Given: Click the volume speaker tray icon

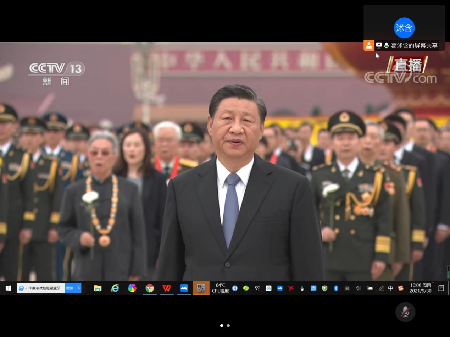Looking at the screenshot, I should coord(358,288).
